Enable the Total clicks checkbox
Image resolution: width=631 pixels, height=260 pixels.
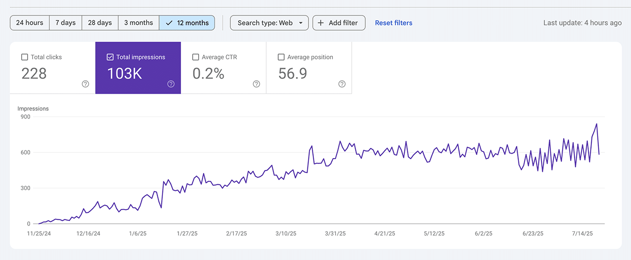[x=25, y=57]
